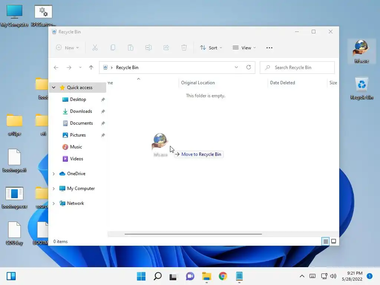
Task: Click the Copy icon in toolbar
Action: pyautogui.click(x=113, y=48)
